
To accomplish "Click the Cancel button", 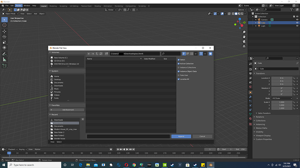I will (202, 136).
